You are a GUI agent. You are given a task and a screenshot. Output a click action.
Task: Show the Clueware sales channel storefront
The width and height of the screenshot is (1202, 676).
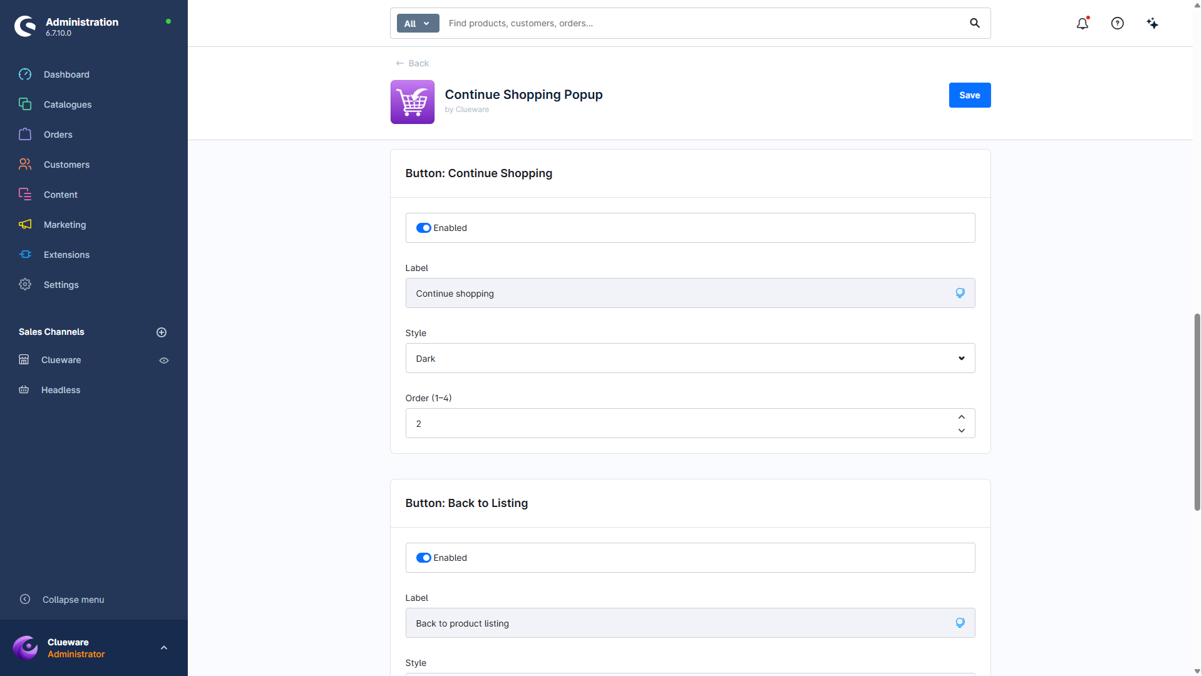click(x=164, y=361)
